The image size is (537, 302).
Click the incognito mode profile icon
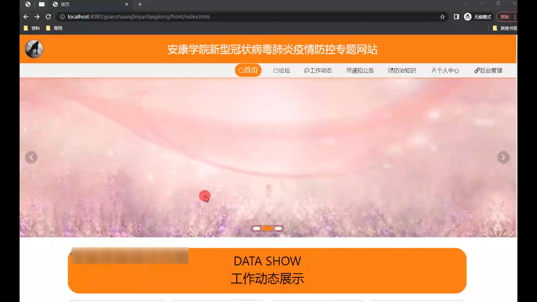[x=468, y=17]
